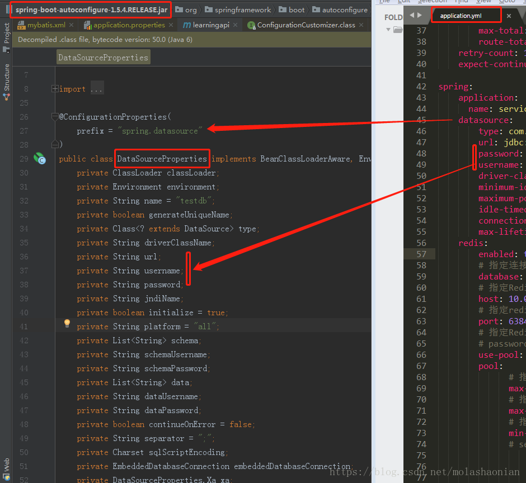Open the Web tool window

tap(6, 469)
